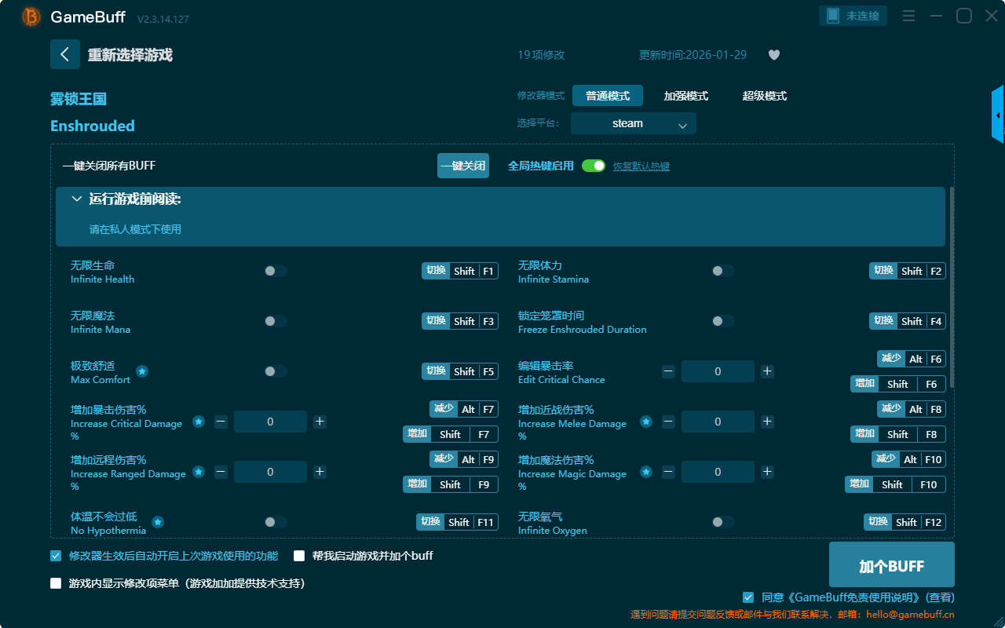This screenshot has height=628, width=1005.
Task: Click the 恢复默认热键 link
Action: [641, 166]
